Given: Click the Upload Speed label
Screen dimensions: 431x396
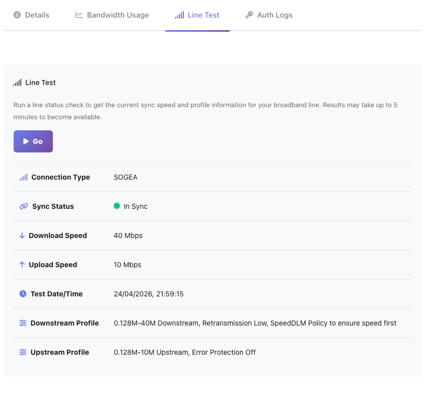Looking at the screenshot, I should (53, 265).
